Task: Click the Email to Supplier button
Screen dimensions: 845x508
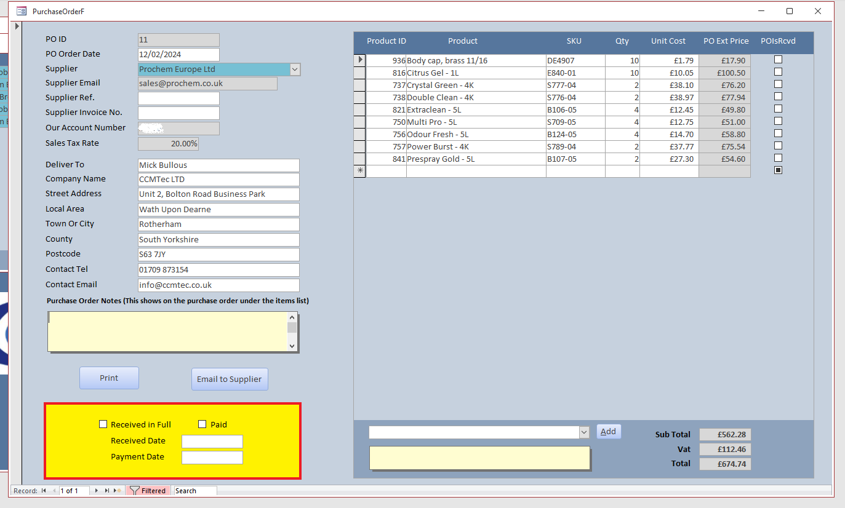Action: (x=230, y=379)
